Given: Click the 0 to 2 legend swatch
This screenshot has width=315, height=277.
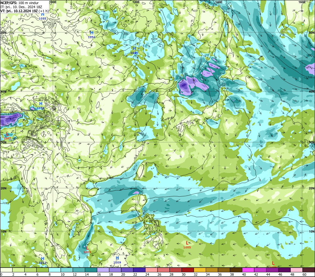Looking at the screenshot, I should pyautogui.click(x=6, y=270).
